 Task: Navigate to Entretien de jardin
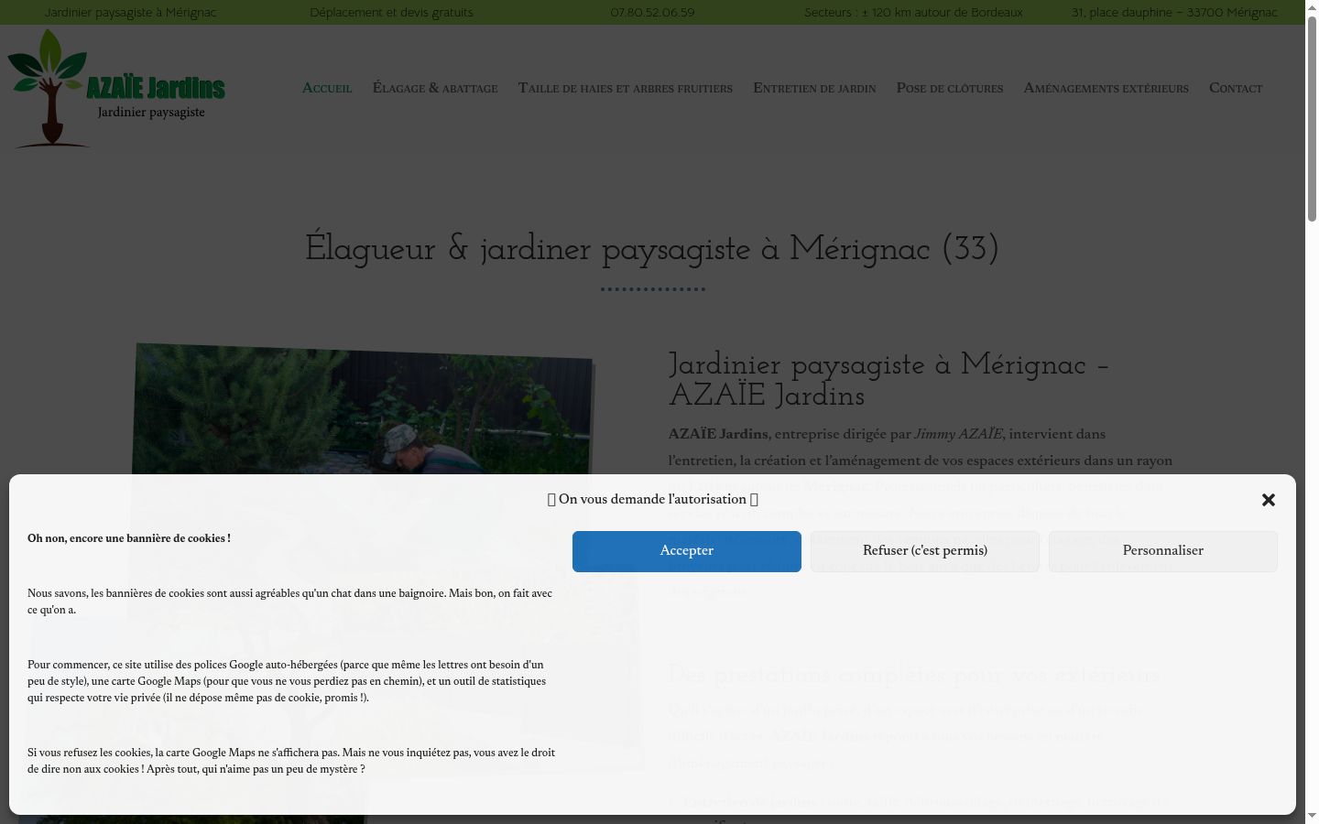coord(814,88)
